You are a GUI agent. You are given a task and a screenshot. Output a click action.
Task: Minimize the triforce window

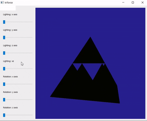(x=123, y=2)
